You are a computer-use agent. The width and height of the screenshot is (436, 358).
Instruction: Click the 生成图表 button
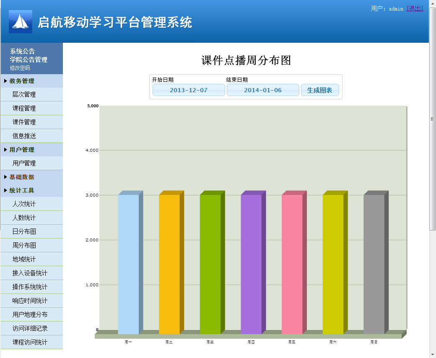(x=320, y=90)
